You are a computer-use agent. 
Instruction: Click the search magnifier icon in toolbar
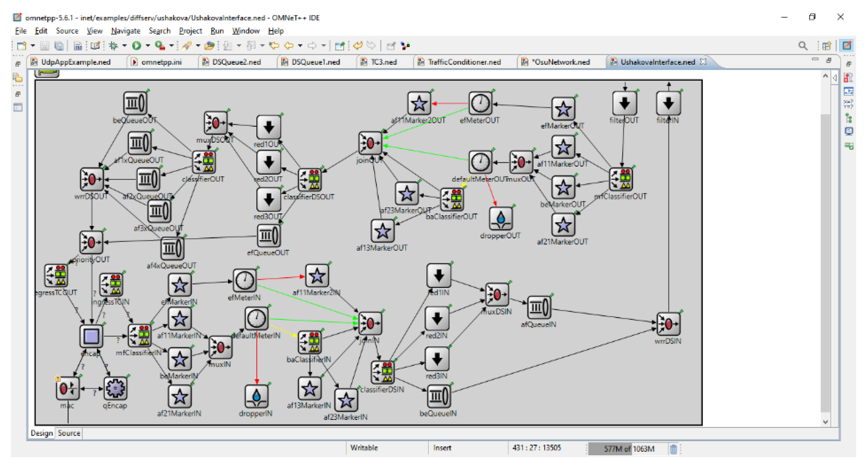[x=803, y=45]
